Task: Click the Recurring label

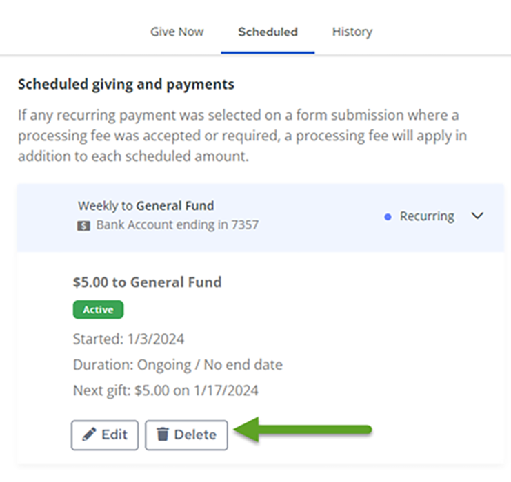Action: tap(427, 216)
